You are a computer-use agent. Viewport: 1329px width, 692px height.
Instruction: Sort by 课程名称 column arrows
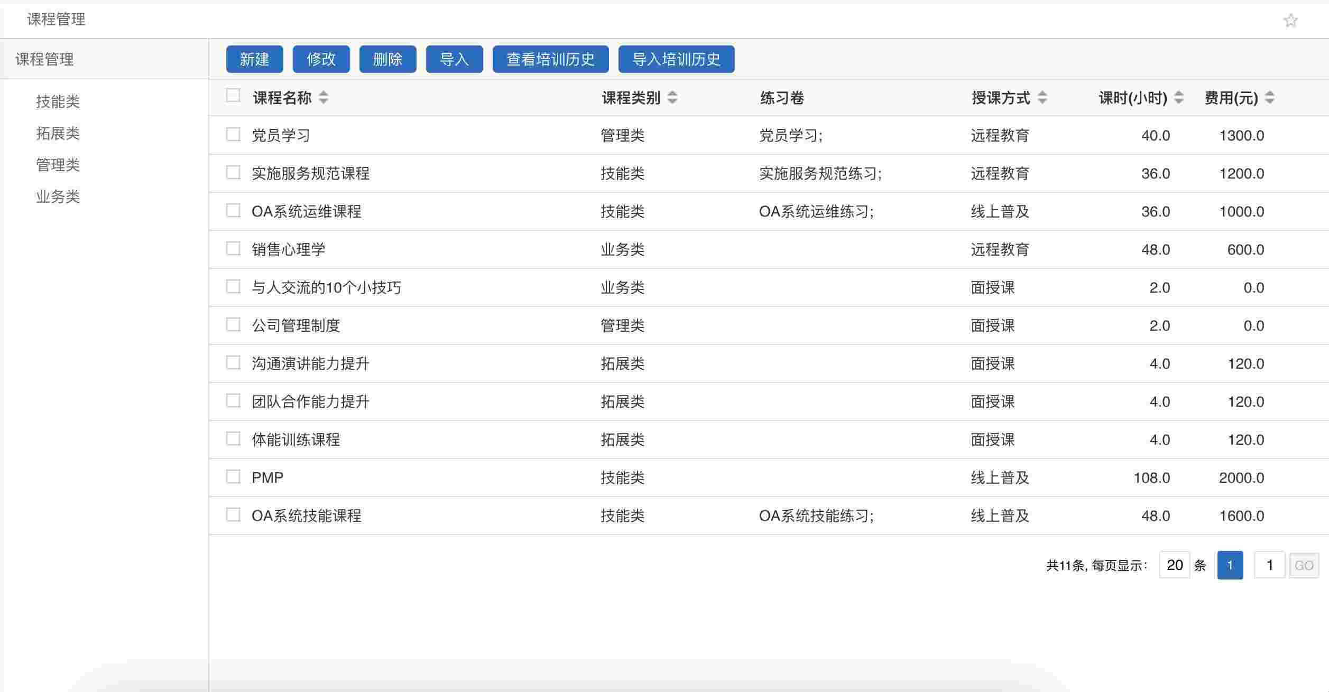click(324, 97)
